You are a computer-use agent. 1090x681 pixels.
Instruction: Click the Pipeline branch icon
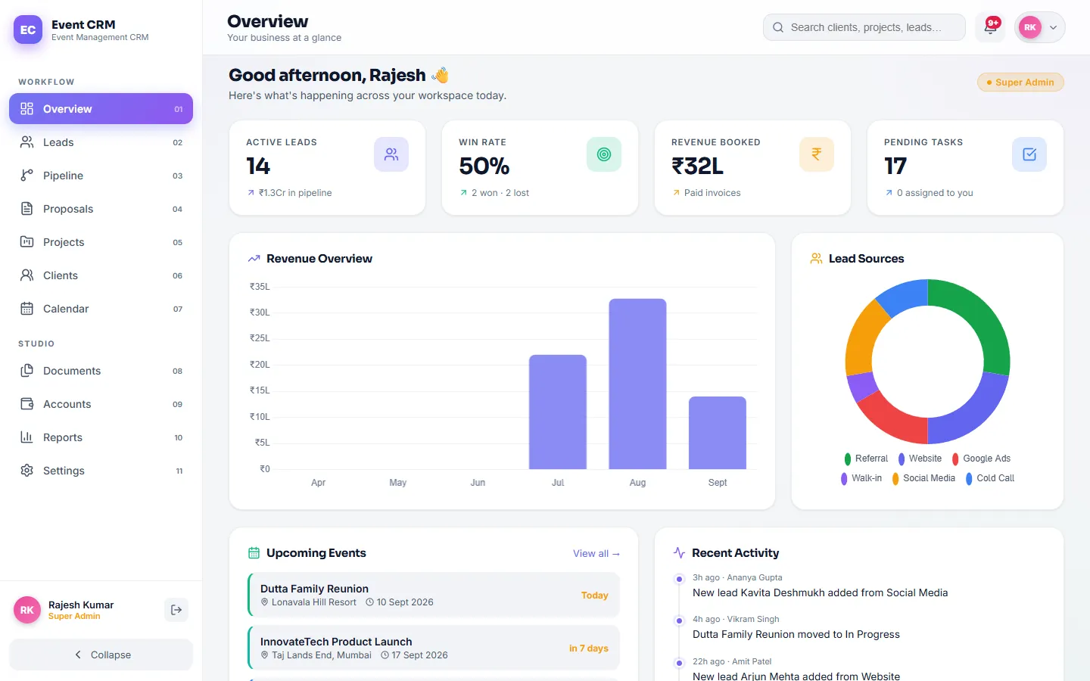coord(27,176)
